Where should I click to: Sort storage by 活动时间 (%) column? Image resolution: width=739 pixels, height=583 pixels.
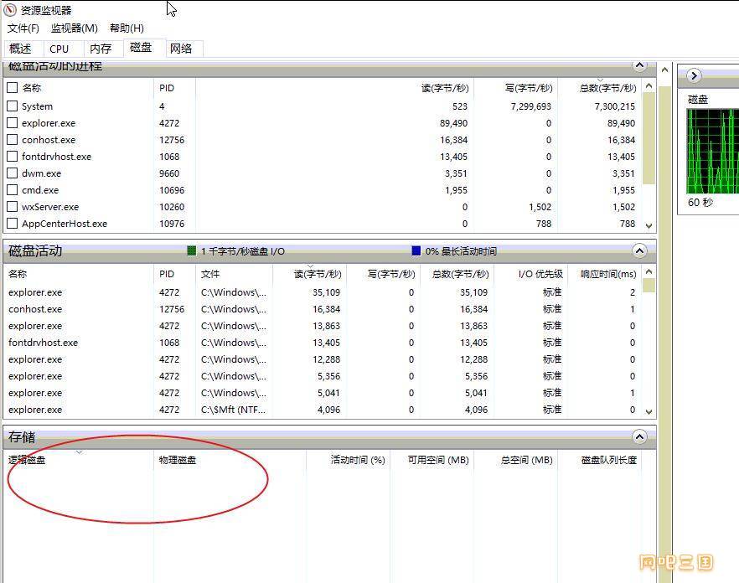pyautogui.click(x=358, y=460)
